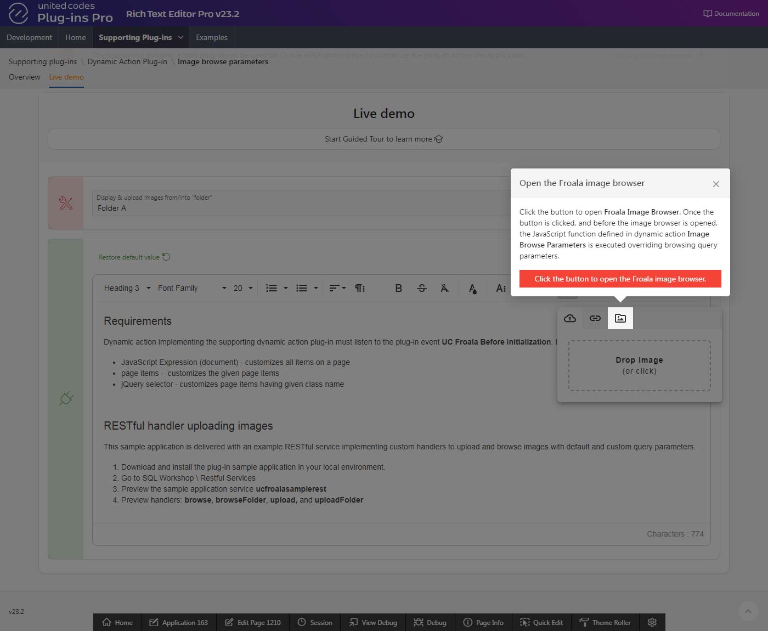Screen dimensions: 768x631
Task: Open the Documentation link
Action: 731,13
